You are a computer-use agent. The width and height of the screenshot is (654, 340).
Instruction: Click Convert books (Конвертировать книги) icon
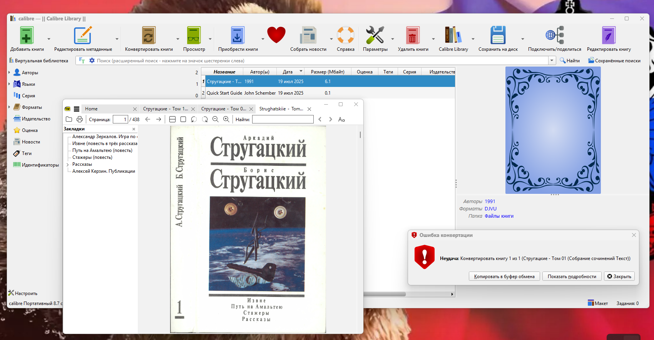[149, 35]
